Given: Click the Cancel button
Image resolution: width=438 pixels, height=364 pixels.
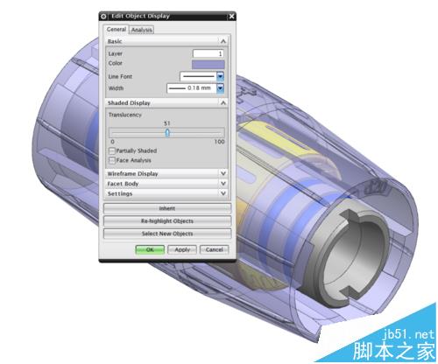Looking at the screenshot, I should pyautogui.click(x=214, y=249).
